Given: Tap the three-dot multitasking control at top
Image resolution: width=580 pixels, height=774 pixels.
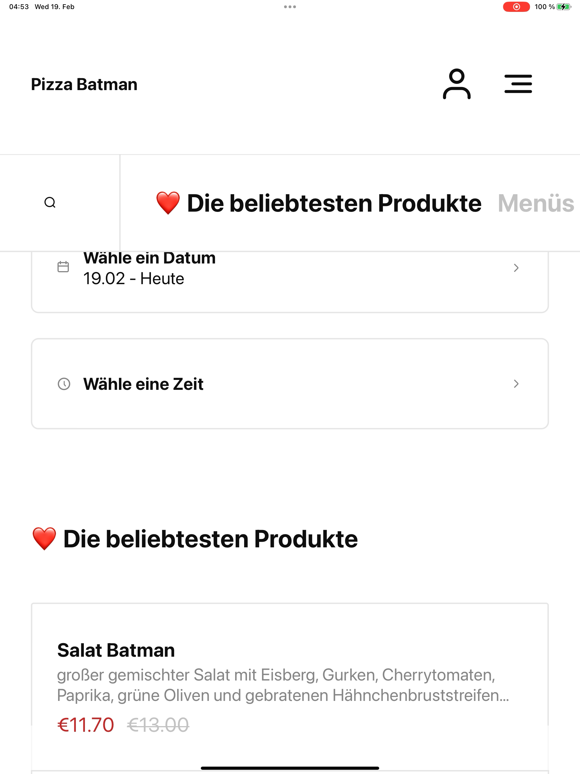Looking at the screenshot, I should click(290, 7).
